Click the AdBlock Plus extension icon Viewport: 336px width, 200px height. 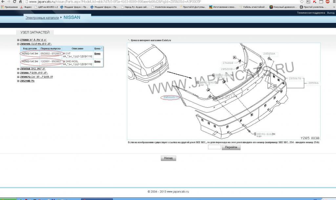pos(327,2)
